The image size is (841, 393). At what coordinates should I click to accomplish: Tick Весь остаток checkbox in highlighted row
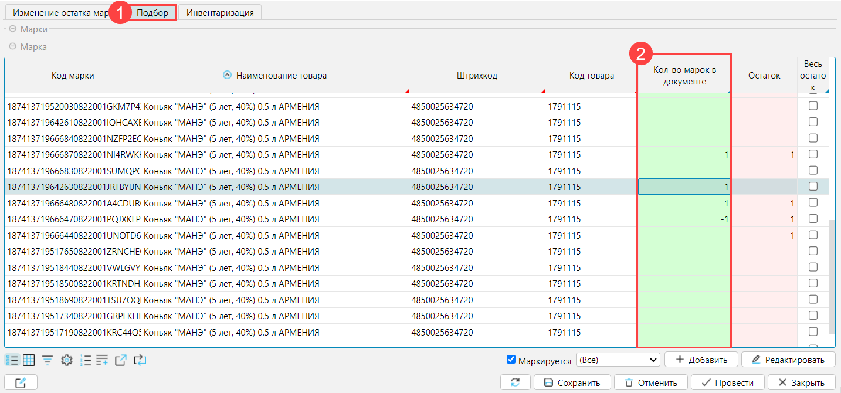click(x=813, y=187)
